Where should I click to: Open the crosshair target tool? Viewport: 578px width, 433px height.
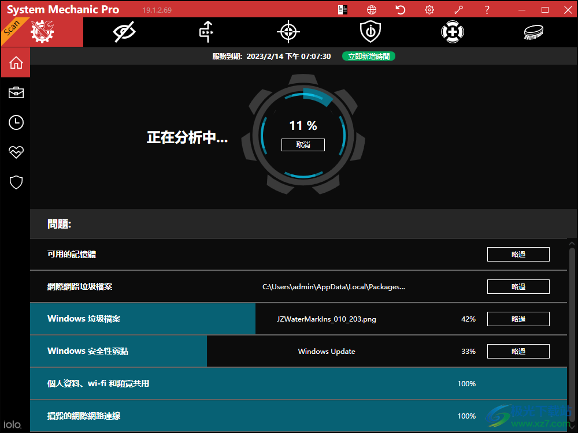click(x=288, y=32)
